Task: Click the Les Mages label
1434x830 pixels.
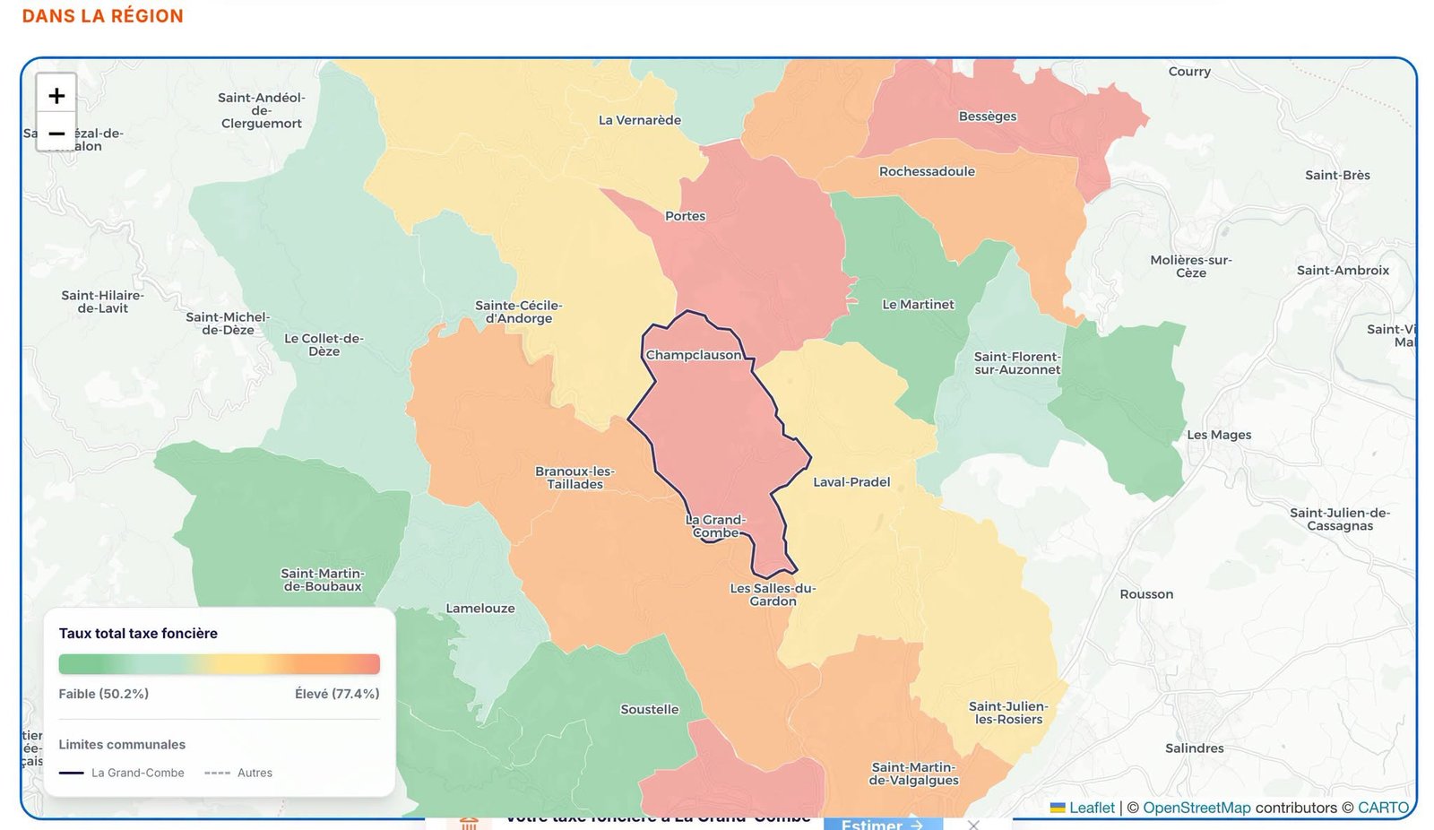Action: point(1219,435)
